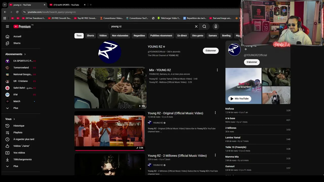Open options menu for Original music video
This screenshot has width=324, height=182.
click(x=215, y=113)
